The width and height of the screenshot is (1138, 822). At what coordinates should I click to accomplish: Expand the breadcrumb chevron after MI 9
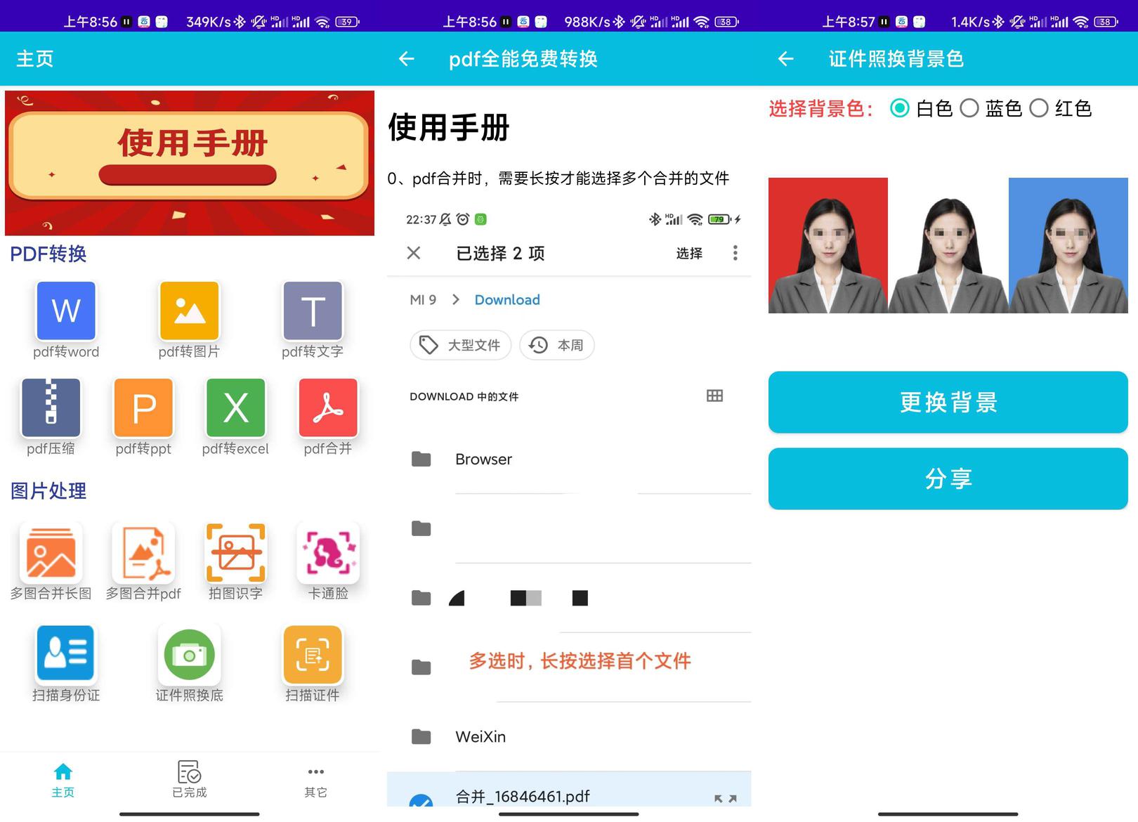click(456, 300)
